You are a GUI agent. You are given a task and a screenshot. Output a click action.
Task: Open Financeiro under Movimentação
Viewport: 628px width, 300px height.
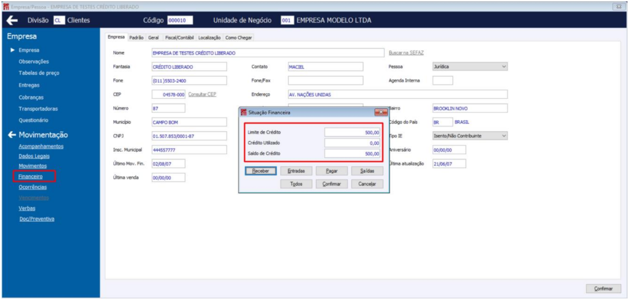coord(31,177)
